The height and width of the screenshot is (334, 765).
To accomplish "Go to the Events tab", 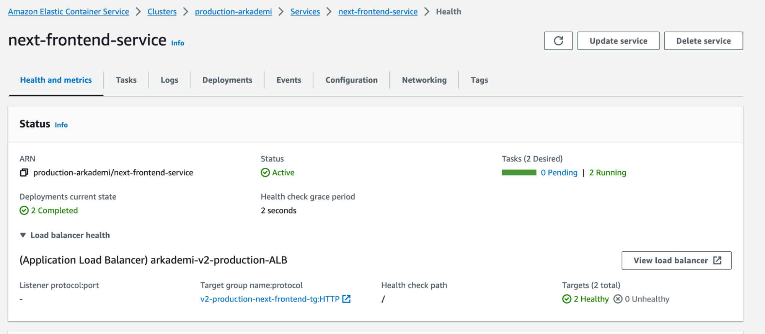I will pos(289,80).
